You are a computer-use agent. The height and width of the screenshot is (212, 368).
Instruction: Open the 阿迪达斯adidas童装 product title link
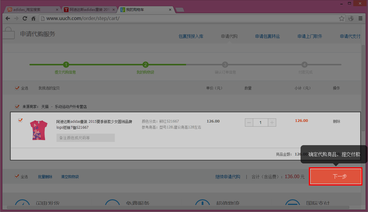tap(94, 125)
